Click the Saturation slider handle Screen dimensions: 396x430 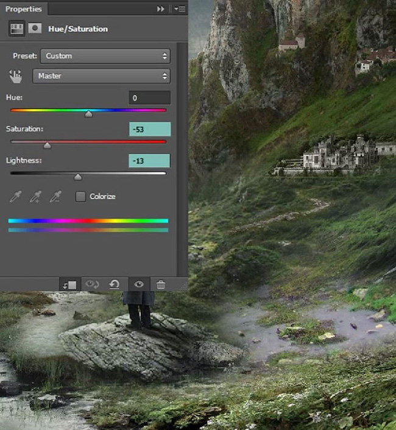pos(47,145)
